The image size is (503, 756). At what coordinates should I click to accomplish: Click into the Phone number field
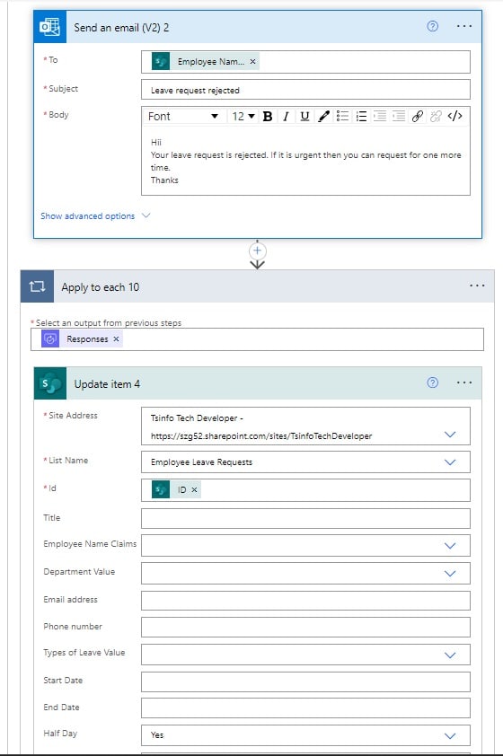(305, 628)
